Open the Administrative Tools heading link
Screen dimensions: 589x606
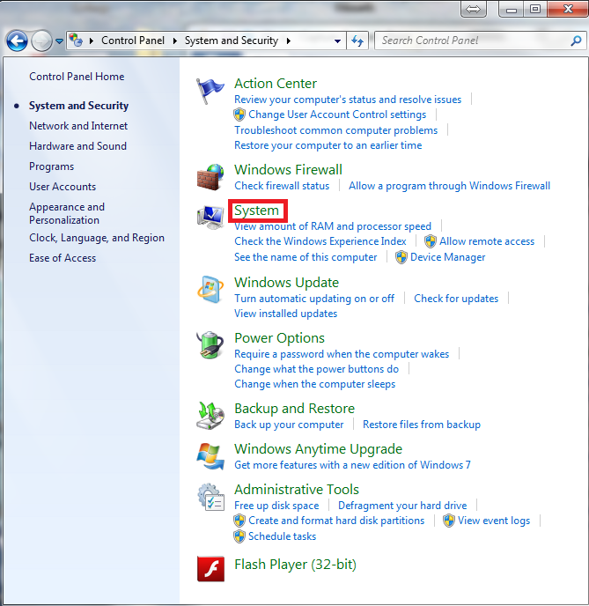pos(297,490)
